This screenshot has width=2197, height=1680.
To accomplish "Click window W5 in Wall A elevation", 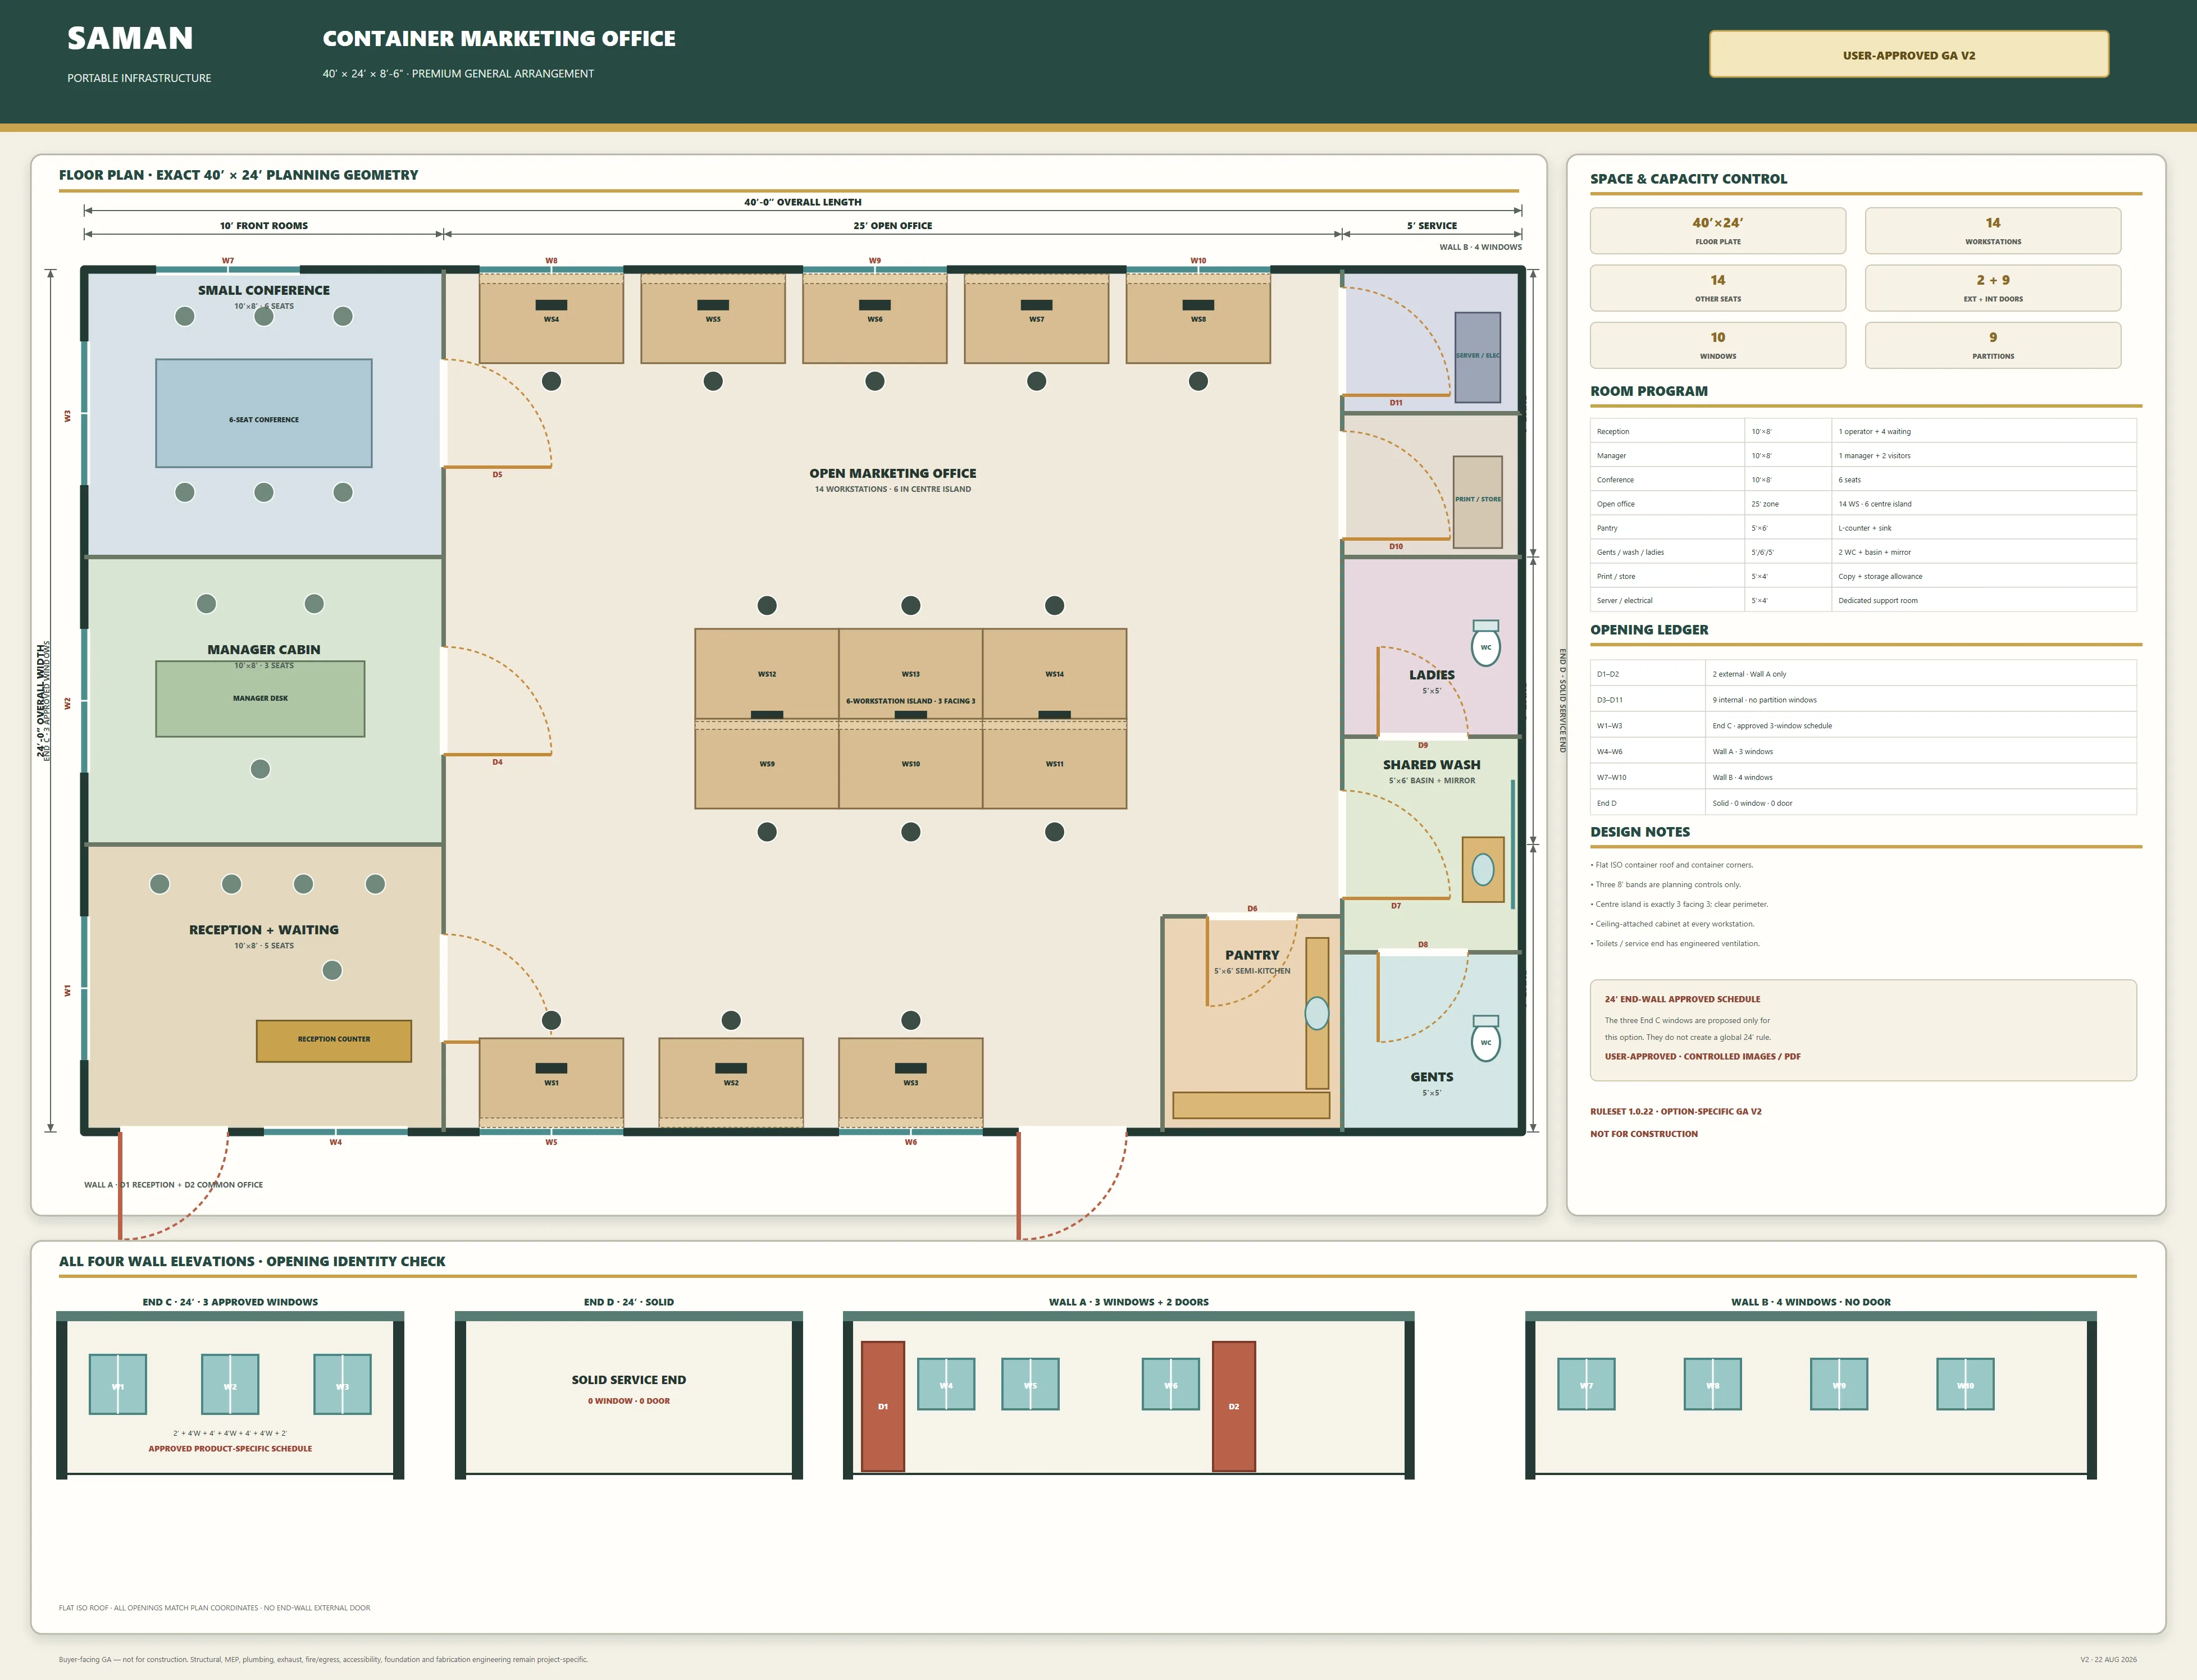I will [x=1030, y=1384].
